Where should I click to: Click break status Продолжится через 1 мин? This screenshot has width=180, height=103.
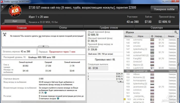pyautogui.click(x=62, y=52)
